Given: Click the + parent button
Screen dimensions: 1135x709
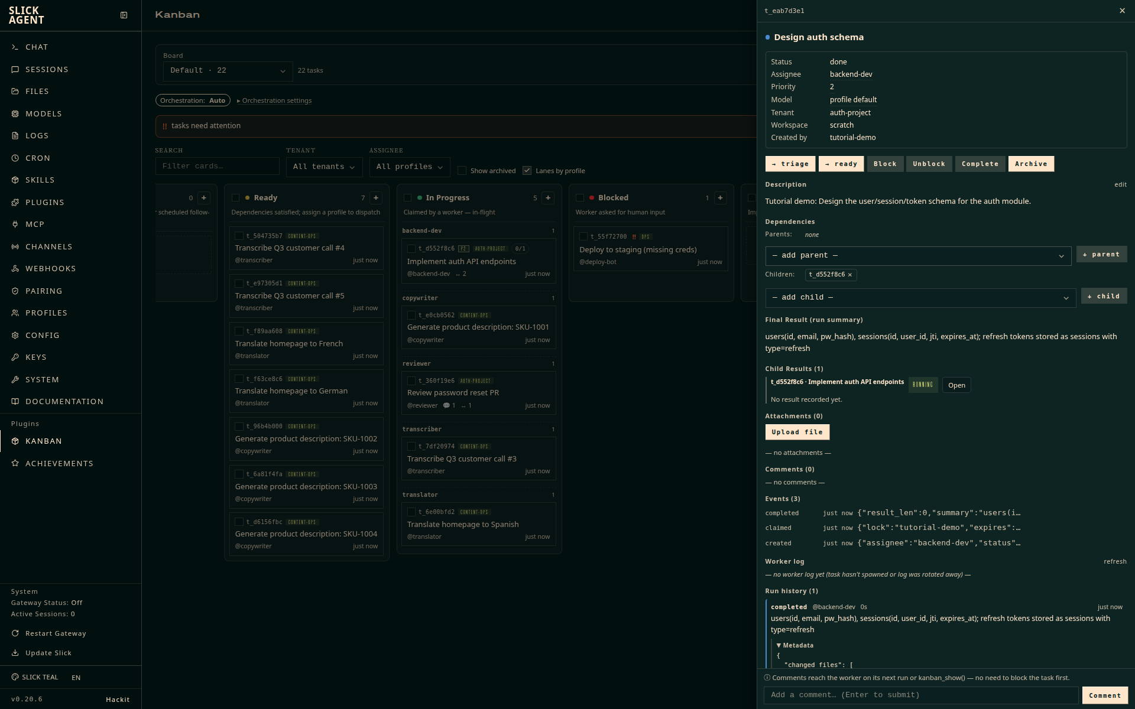Looking at the screenshot, I should click(x=1101, y=255).
